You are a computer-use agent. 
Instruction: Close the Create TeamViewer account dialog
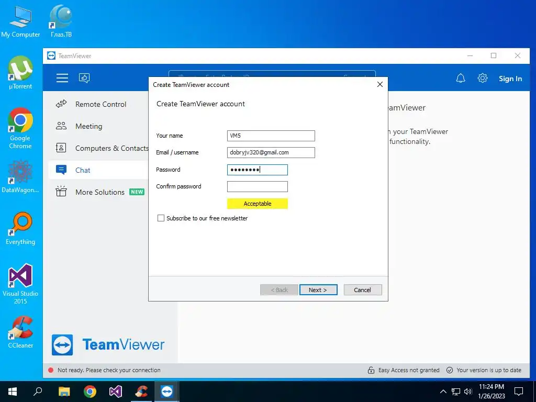380,84
